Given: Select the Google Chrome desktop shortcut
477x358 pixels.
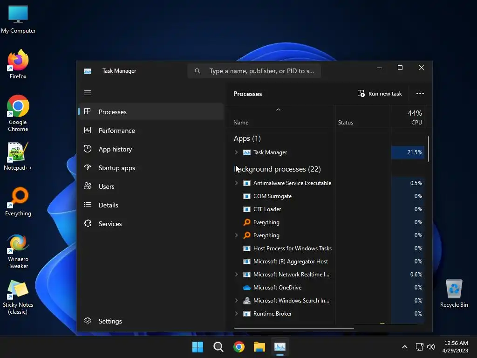Looking at the screenshot, I should tap(18, 113).
